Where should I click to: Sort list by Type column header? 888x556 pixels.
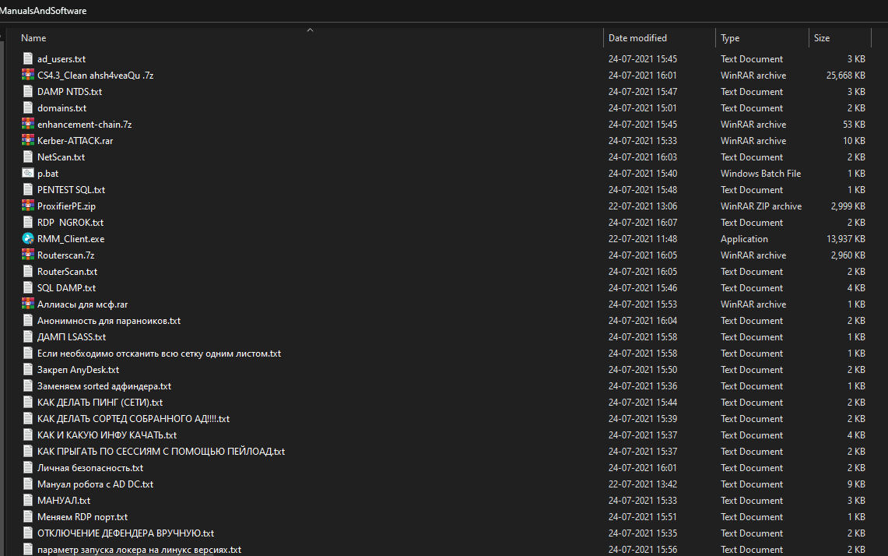tap(730, 38)
